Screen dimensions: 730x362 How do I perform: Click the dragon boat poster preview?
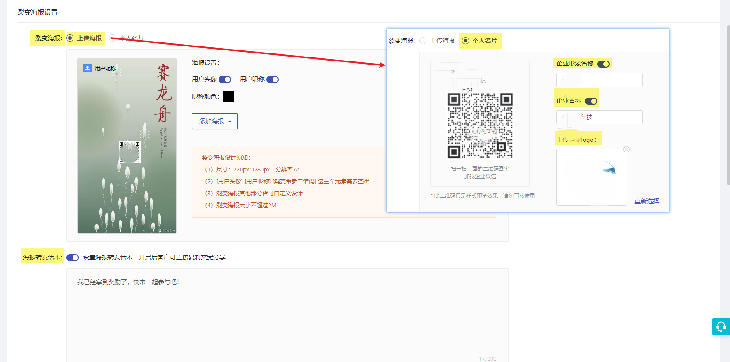click(x=127, y=146)
